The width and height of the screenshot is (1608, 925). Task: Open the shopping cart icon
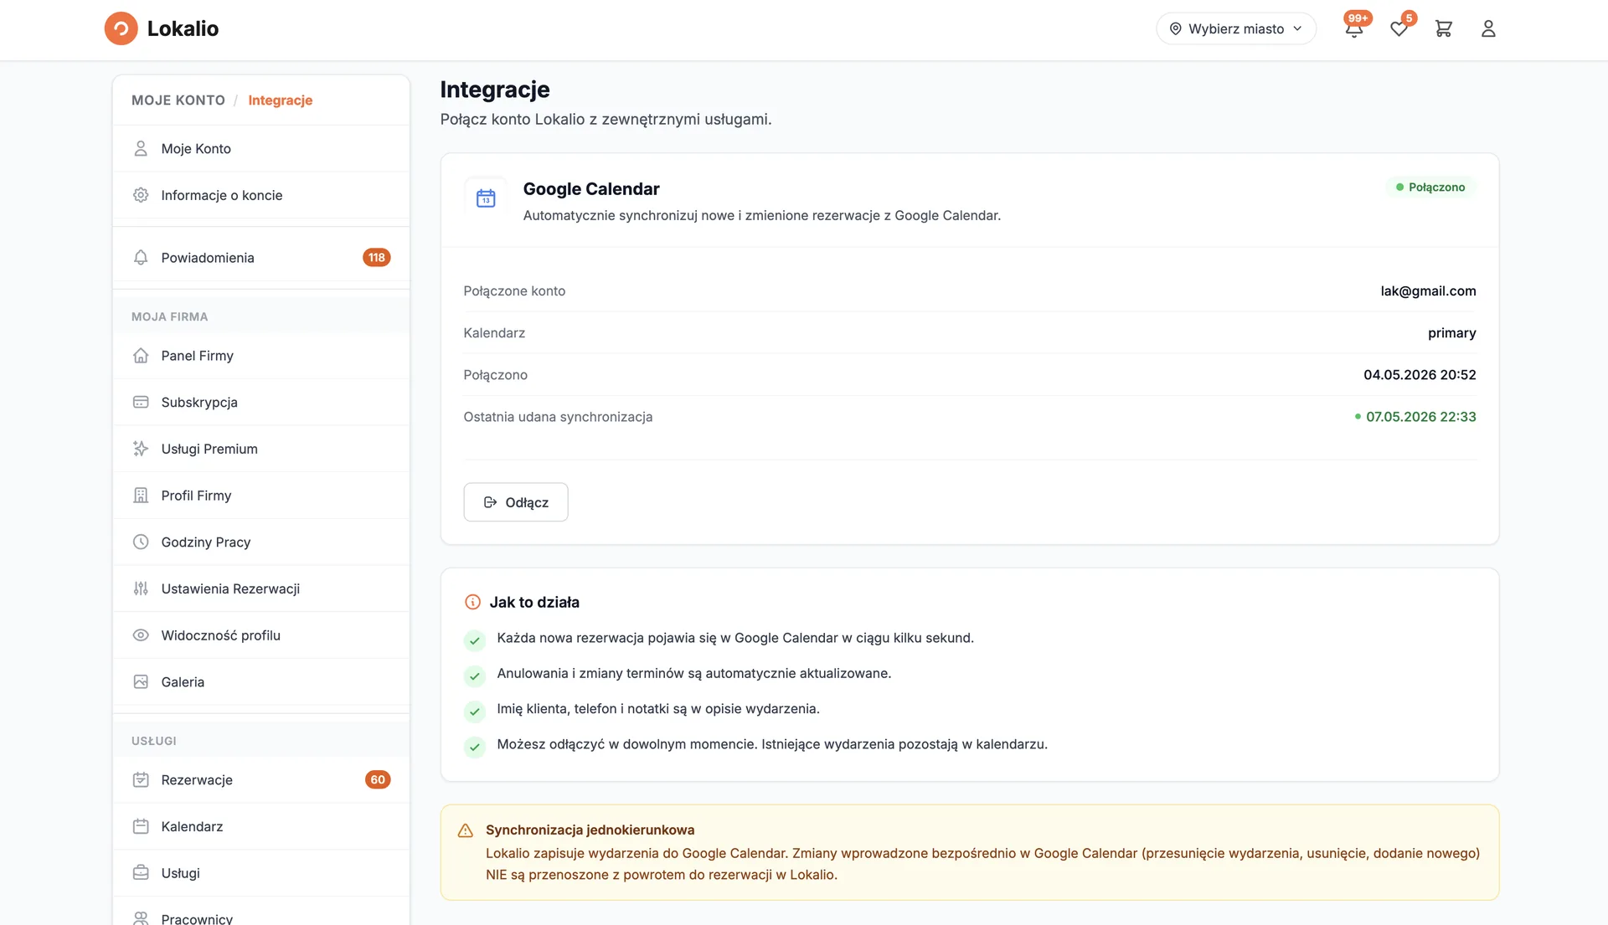click(x=1443, y=28)
